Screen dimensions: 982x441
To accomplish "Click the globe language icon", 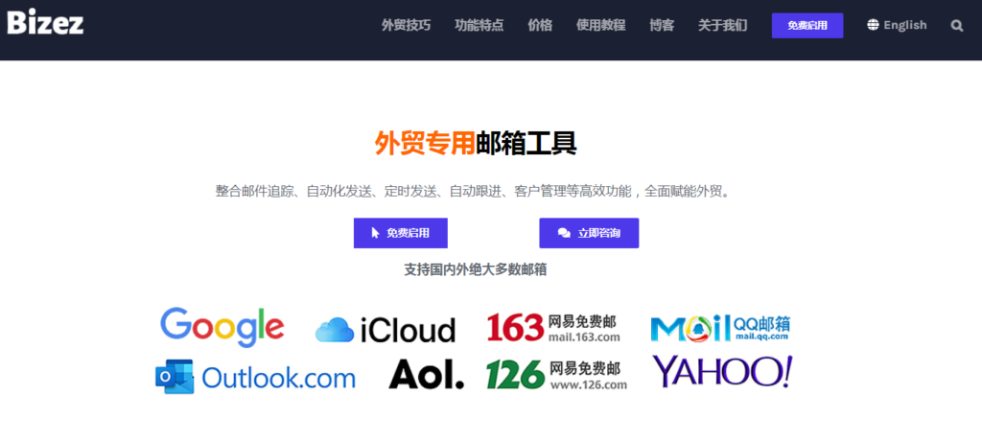I will pos(873,25).
